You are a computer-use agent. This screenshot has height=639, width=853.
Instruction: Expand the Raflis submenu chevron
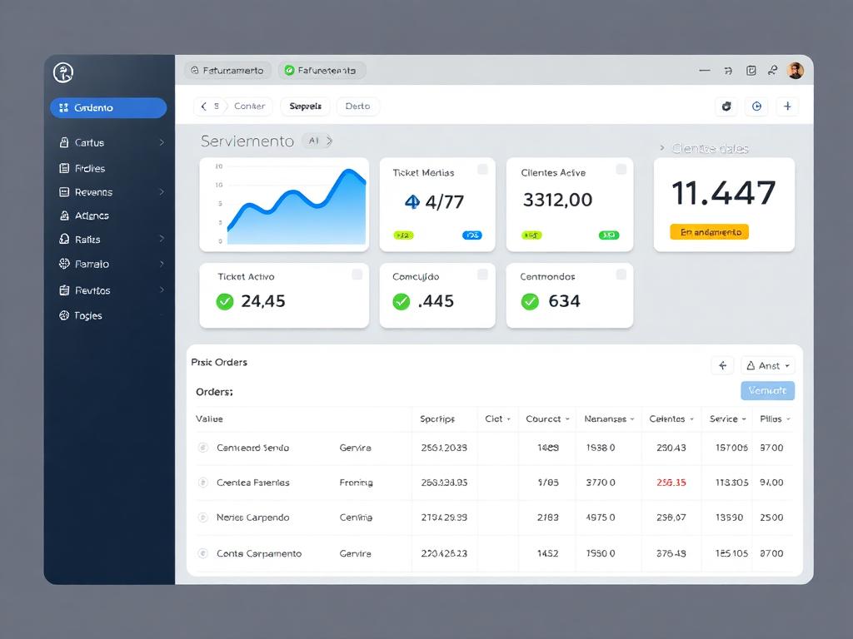(162, 239)
